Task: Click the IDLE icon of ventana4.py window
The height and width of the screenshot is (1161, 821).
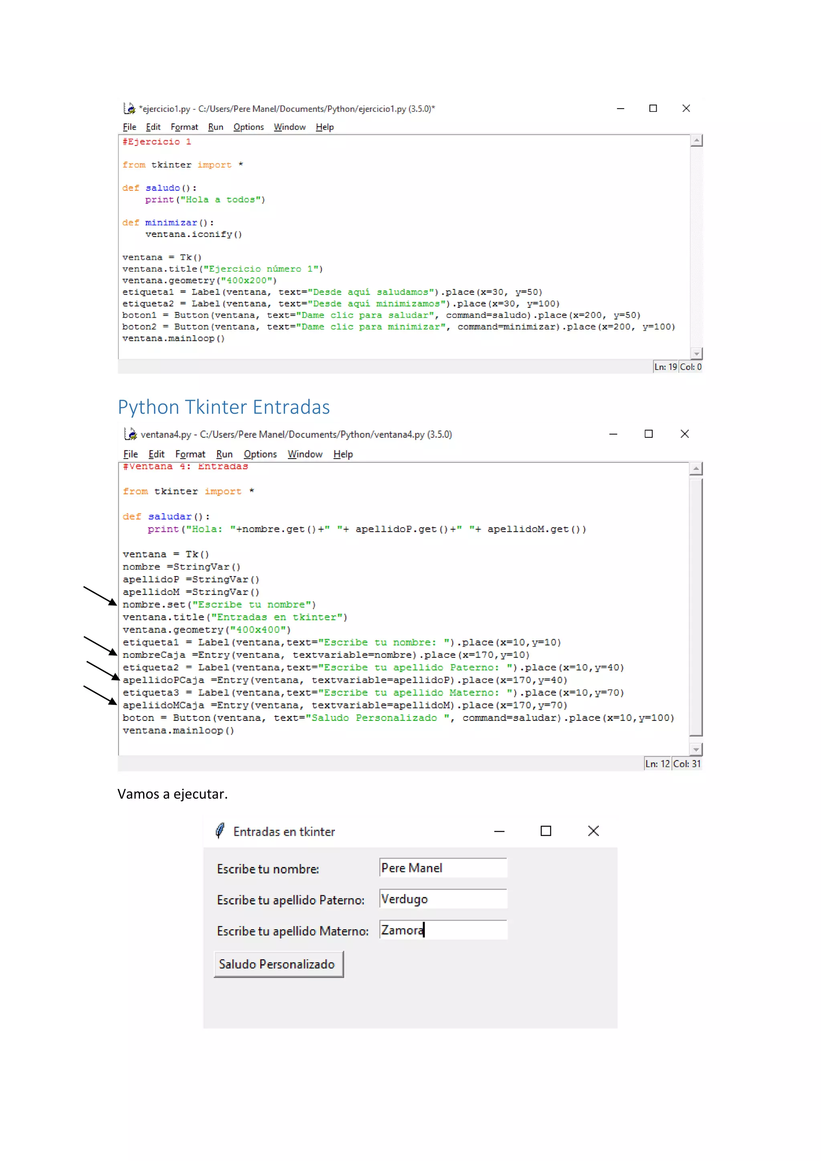Action: click(130, 434)
